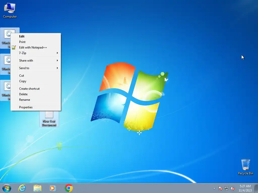258x193 pixels.
Task: Expand the Send to submenu arrow
Action: click(57, 68)
